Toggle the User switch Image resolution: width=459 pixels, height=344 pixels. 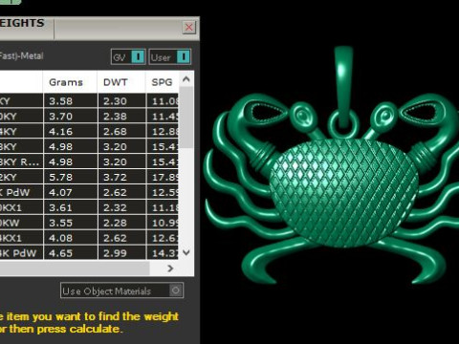(x=170, y=57)
